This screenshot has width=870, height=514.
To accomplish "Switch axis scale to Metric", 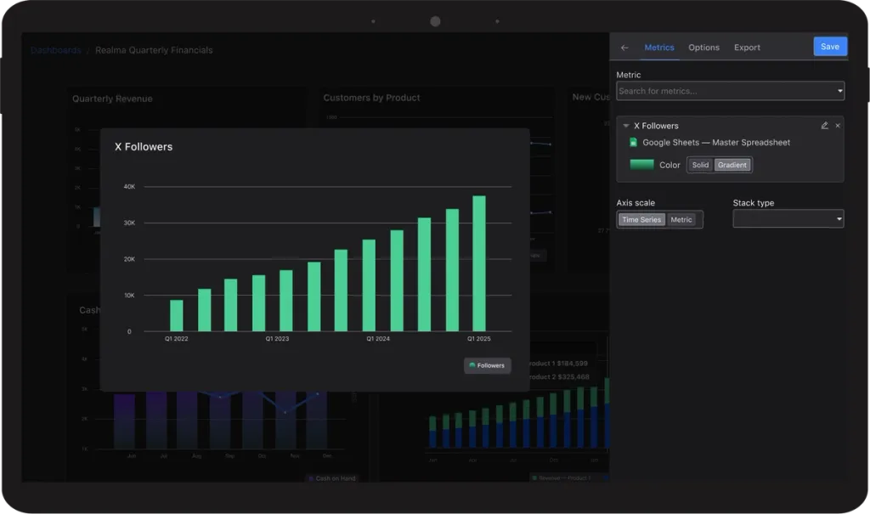I will click(x=681, y=220).
